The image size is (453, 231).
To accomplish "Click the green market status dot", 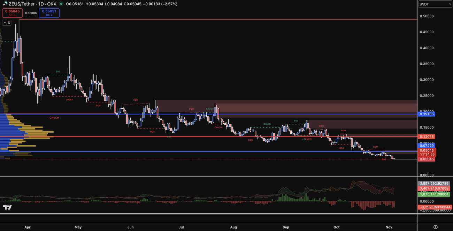I will tap(61, 4).
